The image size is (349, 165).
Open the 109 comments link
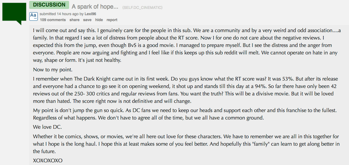pyautogui.click(x=53, y=20)
